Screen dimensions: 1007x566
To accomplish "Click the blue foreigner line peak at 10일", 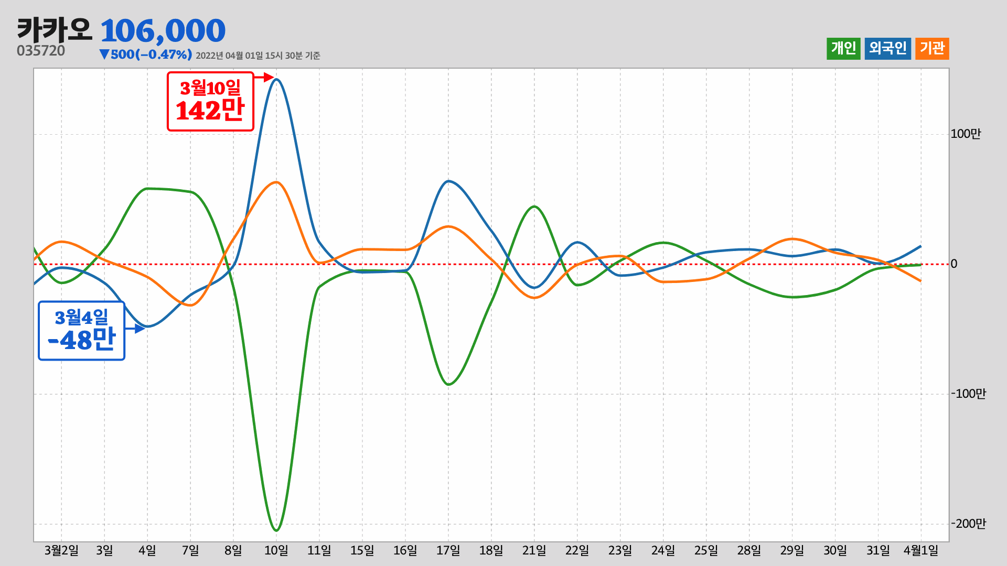I will click(x=276, y=80).
